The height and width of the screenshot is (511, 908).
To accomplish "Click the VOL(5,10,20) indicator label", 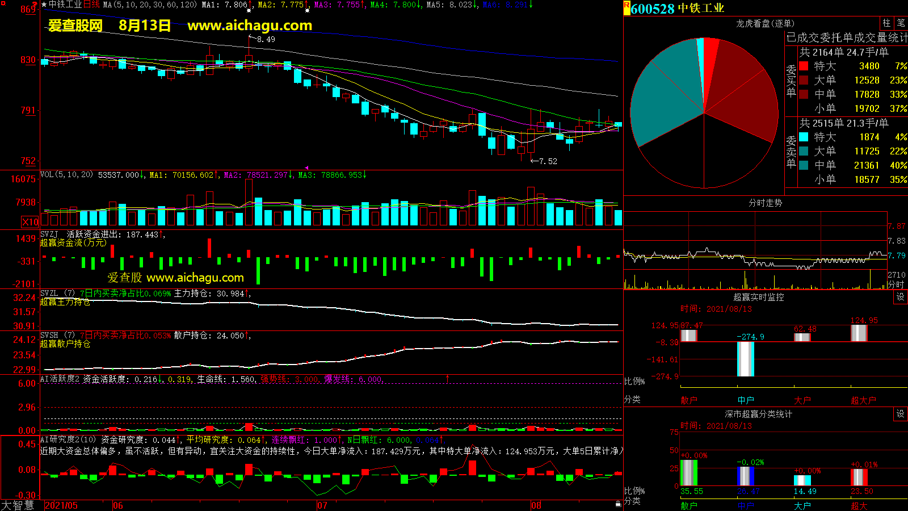I will tap(66, 175).
